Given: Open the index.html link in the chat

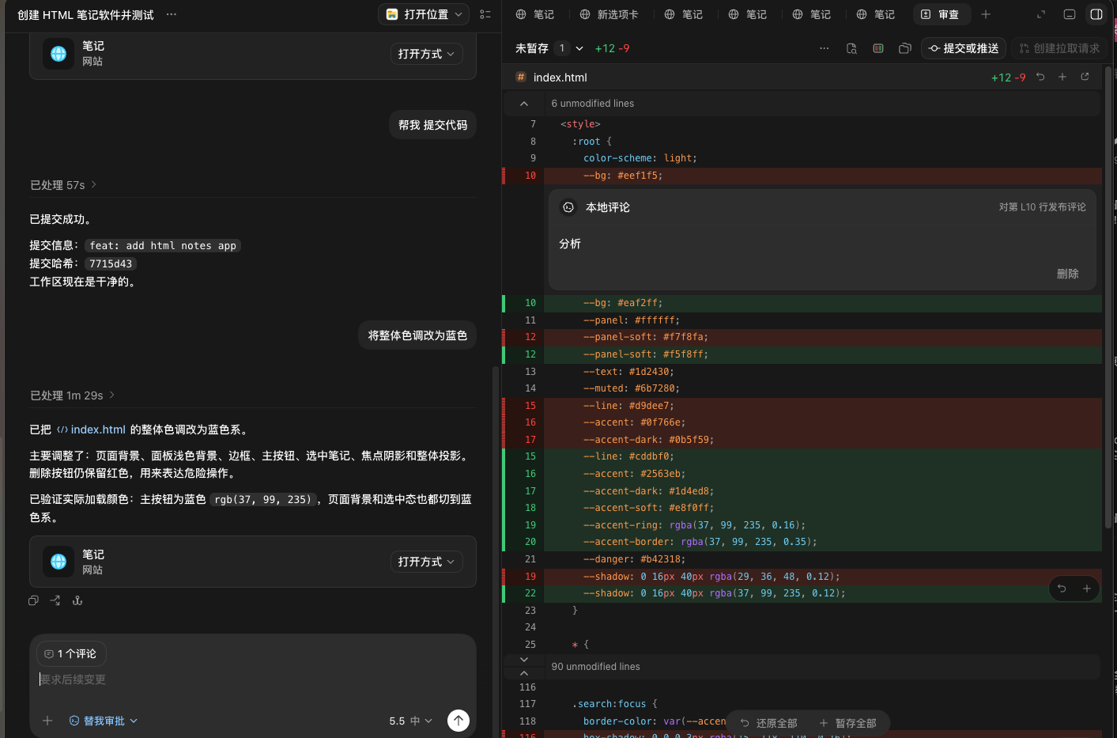Looking at the screenshot, I should point(92,430).
